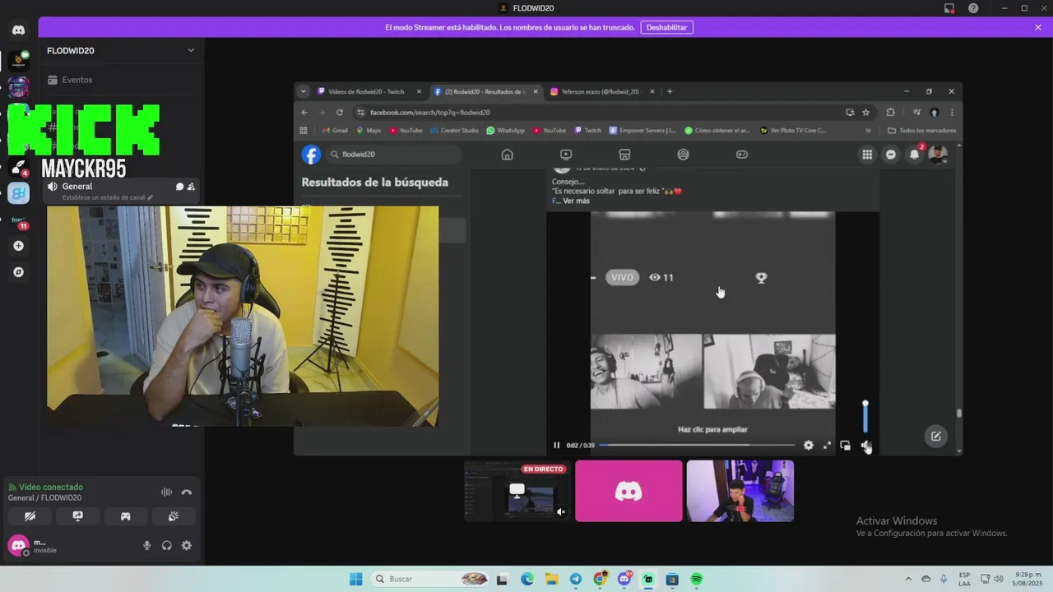Unmute the EN DIRECTO stream thumbnail
Viewport: 1053px width, 592px height.
[x=561, y=511]
